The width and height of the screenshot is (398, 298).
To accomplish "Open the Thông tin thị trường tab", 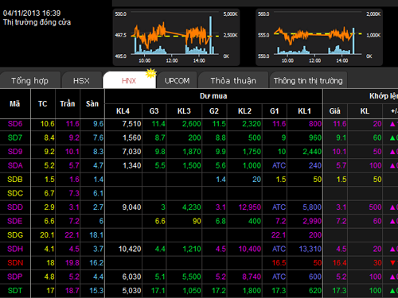I will (x=308, y=80).
